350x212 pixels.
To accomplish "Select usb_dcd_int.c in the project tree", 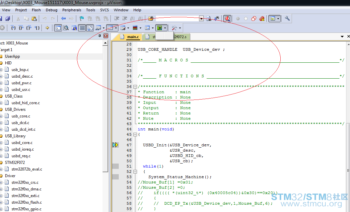I will pos(24,129).
